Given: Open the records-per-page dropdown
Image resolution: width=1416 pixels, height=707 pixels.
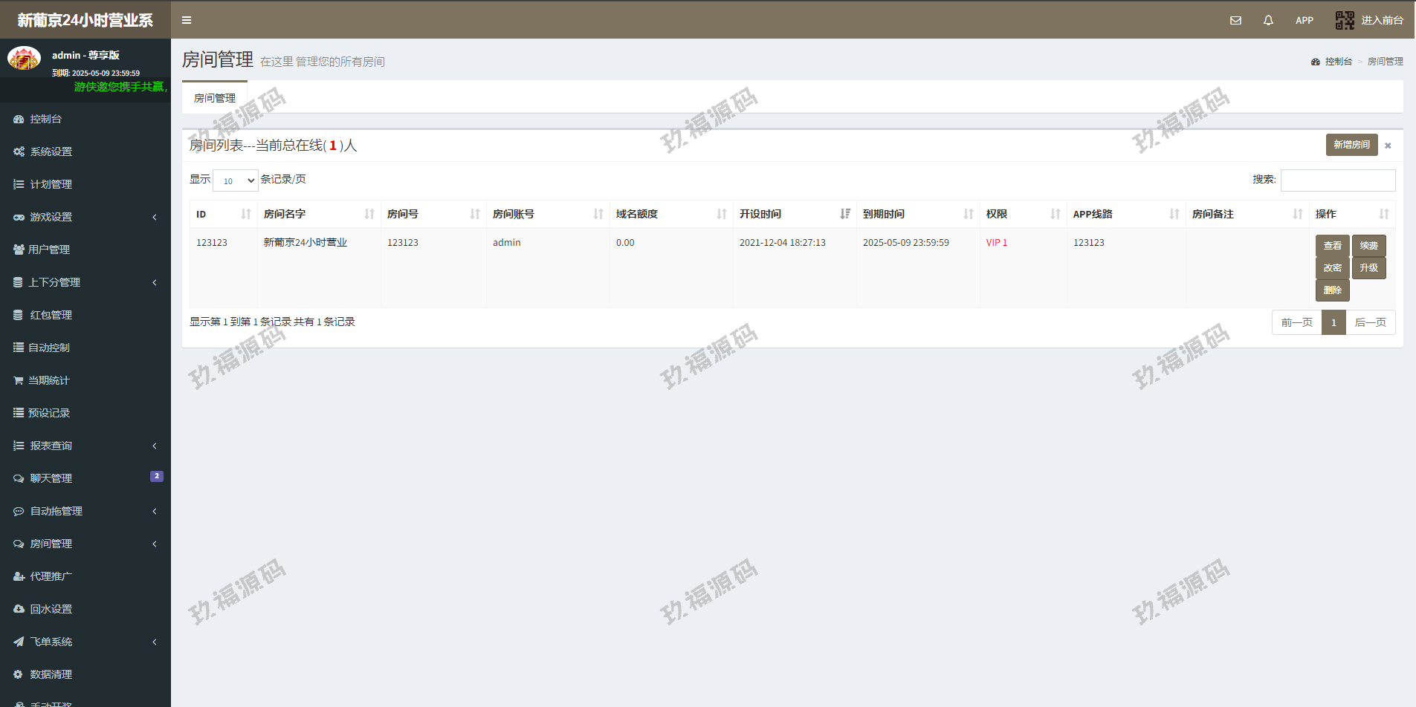Looking at the screenshot, I should point(236,180).
